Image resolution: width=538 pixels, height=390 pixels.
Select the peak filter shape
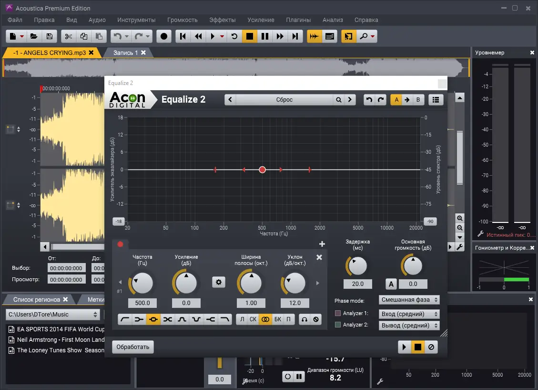click(153, 319)
